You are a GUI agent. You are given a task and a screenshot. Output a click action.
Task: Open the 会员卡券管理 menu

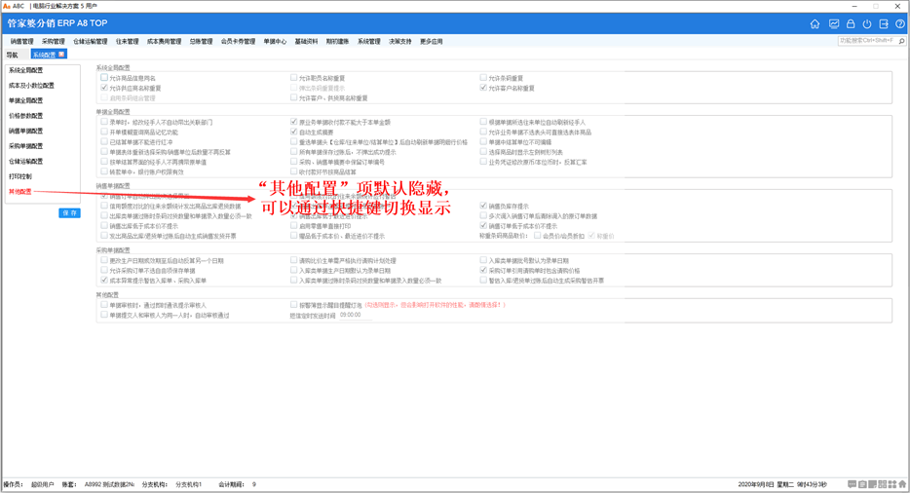[238, 41]
